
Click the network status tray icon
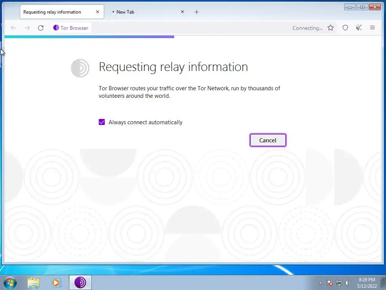pyautogui.click(x=339, y=283)
